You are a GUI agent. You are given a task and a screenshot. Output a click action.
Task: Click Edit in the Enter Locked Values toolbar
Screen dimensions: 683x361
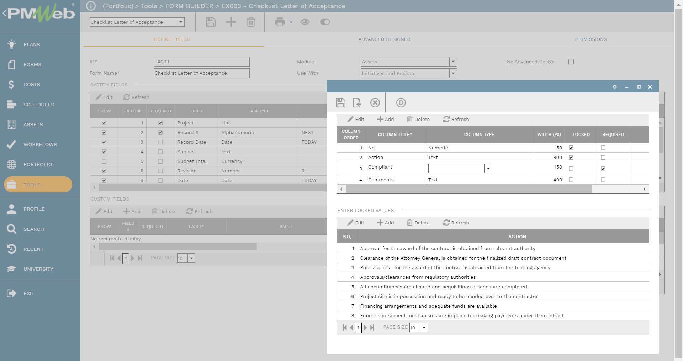[356, 223]
